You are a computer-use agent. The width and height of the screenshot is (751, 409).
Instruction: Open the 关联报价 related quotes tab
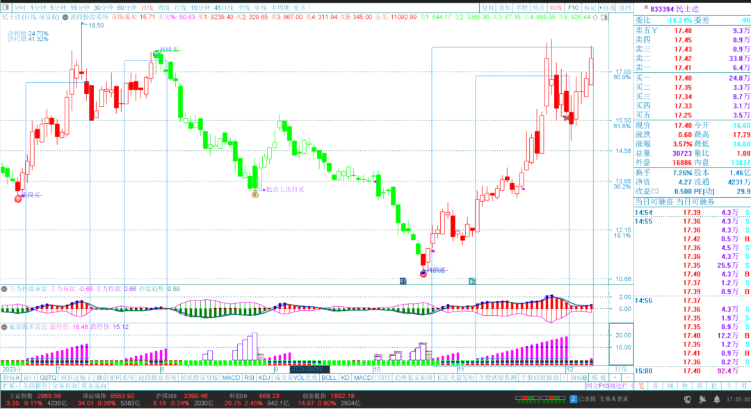click(x=35, y=386)
